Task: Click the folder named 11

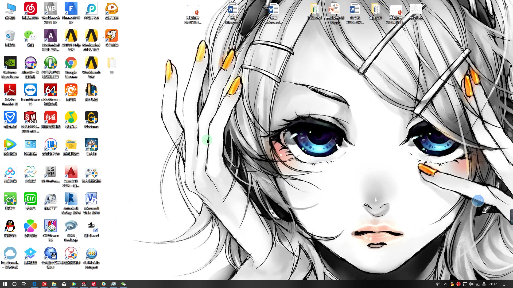Action: click(111, 63)
